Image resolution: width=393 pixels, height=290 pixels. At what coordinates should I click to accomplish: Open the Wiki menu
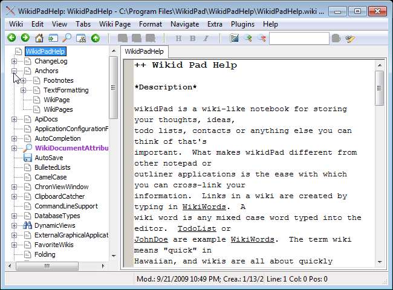click(x=16, y=24)
